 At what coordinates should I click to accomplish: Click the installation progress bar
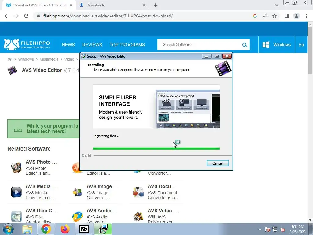click(156, 148)
